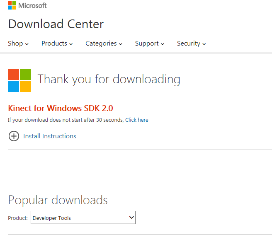
Task: Click the large Microsoft four-square logo
Action: 19,80
